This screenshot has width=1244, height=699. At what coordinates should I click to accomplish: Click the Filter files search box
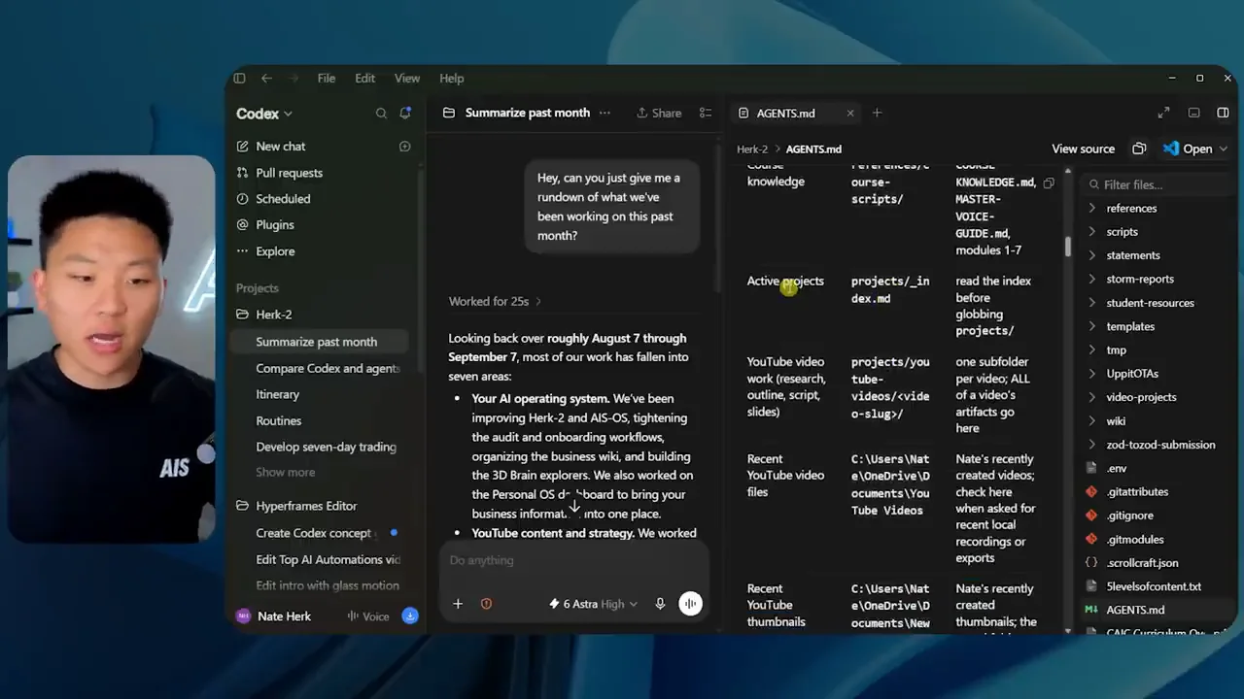(x=1157, y=184)
